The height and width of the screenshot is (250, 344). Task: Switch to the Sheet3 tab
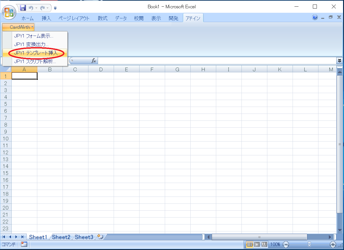point(84,237)
